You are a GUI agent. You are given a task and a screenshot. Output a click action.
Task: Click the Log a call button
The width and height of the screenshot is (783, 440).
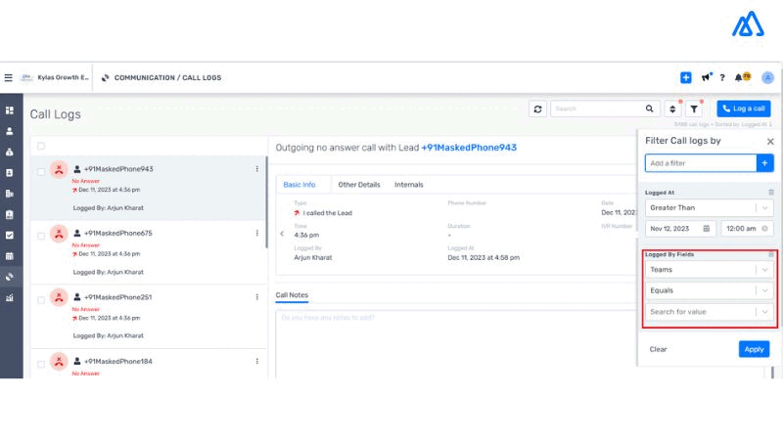(744, 109)
